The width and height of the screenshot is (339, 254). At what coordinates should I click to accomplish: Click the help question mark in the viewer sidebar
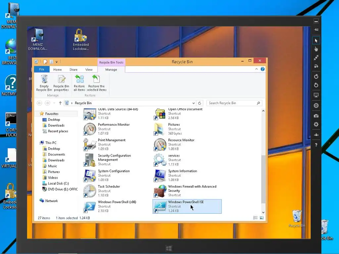pyautogui.click(x=316, y=145)
